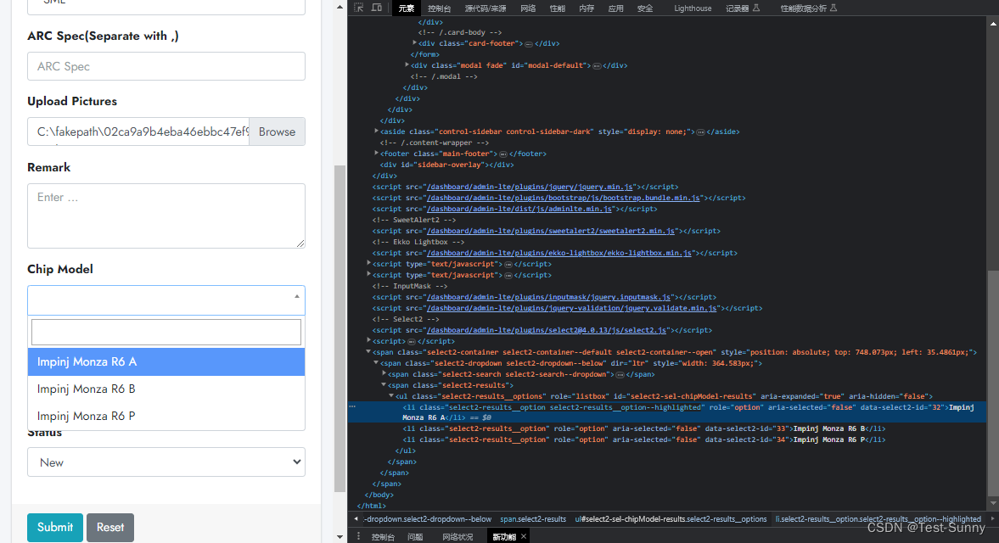
Task: Select the span.select2-results breadcrumb
Action: point(533,519)
